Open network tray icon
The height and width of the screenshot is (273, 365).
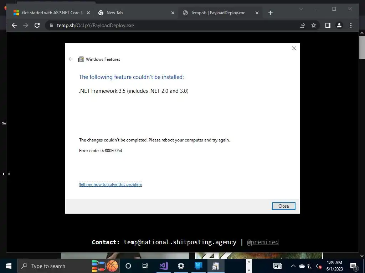[x=310, y=266]
